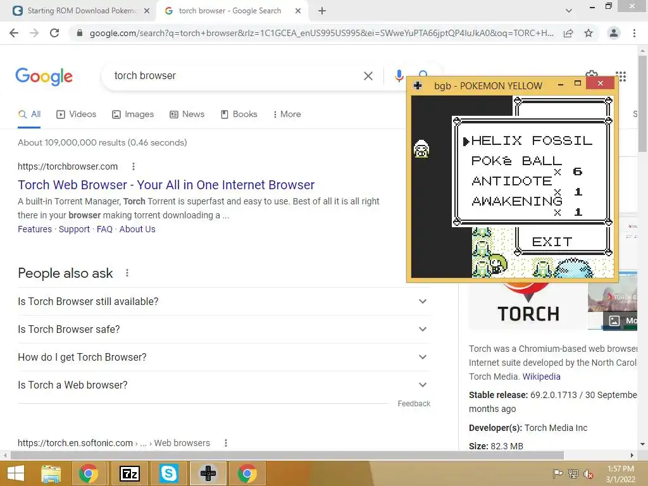The image size is (648, 486).
Task: Click the address bar URL
Action: pos(321,33)
